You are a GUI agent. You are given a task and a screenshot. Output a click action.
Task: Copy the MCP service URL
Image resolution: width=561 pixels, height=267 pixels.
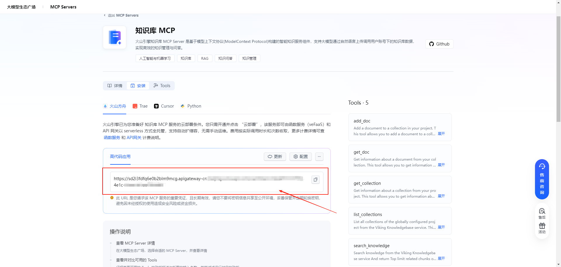pos(316,180)
